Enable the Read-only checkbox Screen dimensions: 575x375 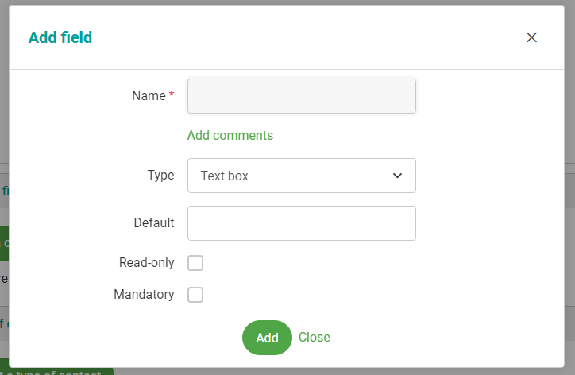pos(195,263)
